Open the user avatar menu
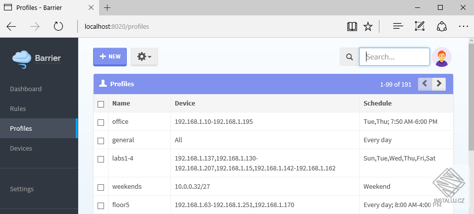 click(x=441, y=57)
